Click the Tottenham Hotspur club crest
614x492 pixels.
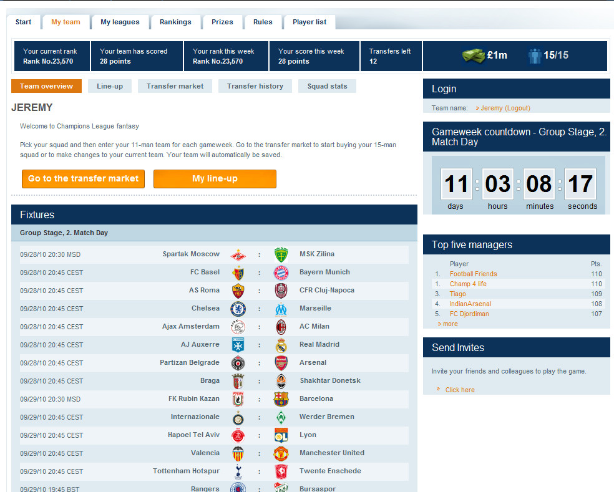tap(238, 471)
